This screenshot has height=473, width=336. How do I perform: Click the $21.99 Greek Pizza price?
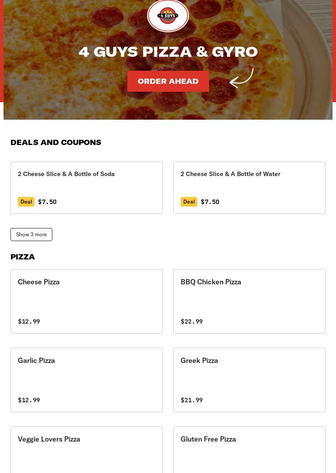192,400
